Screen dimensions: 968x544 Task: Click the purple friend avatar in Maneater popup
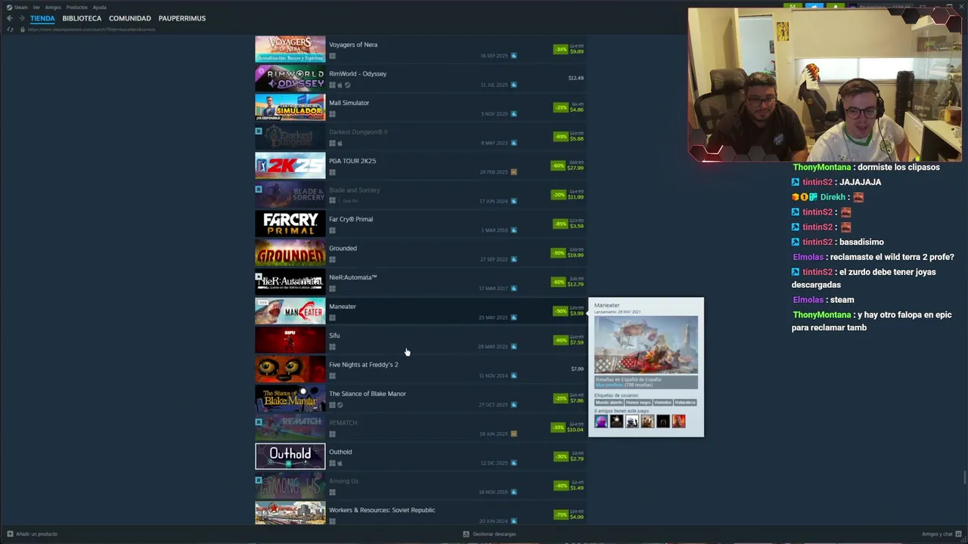[x=601, y=422]
